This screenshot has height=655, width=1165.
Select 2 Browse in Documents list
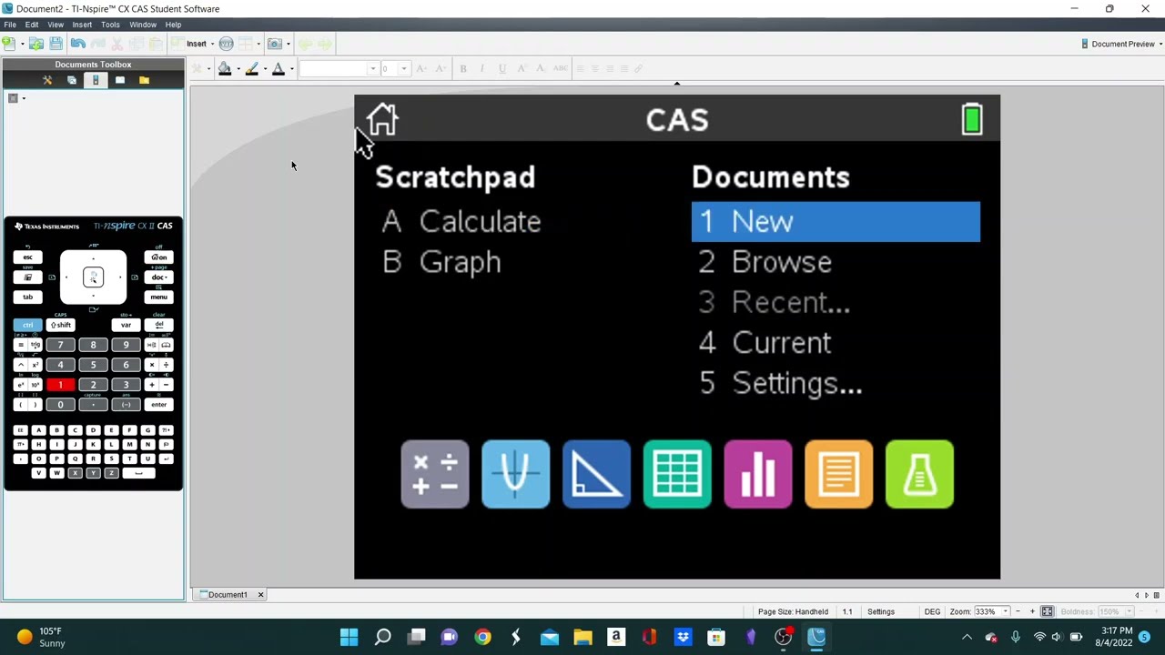coord(836,262)
